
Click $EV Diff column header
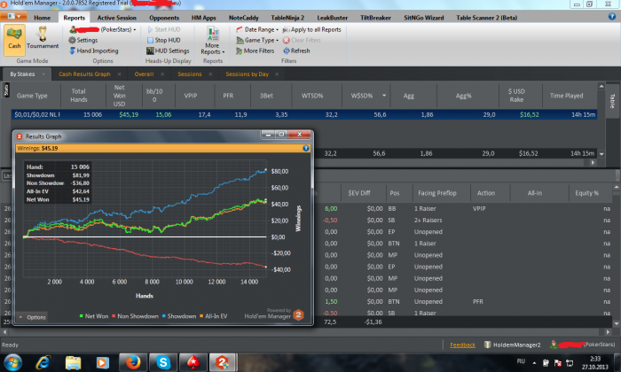coord(359,193)
